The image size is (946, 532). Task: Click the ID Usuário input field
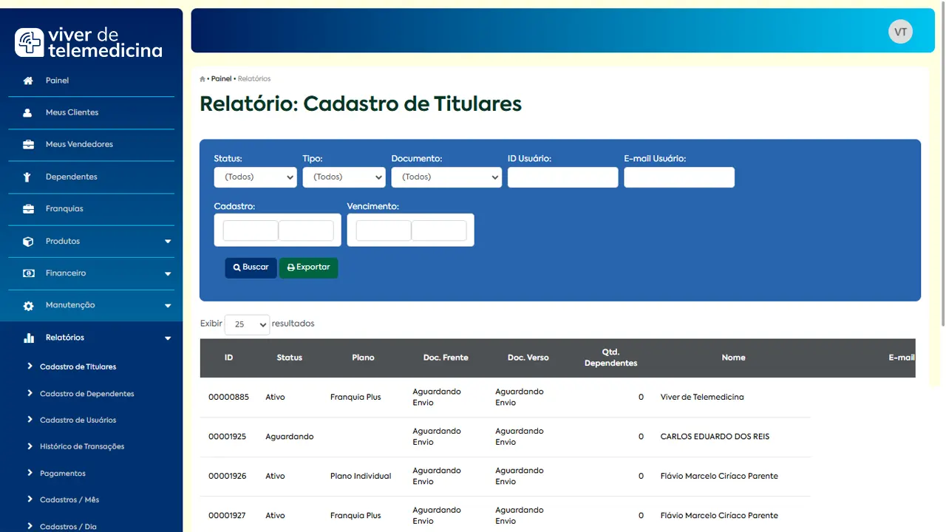(562, 177)
